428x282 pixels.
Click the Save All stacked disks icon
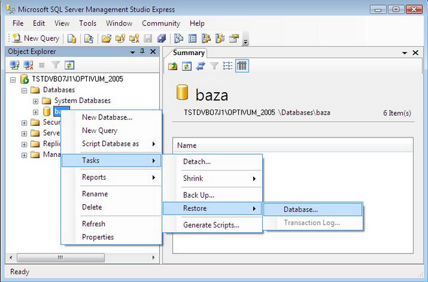(x=162, y=38)
